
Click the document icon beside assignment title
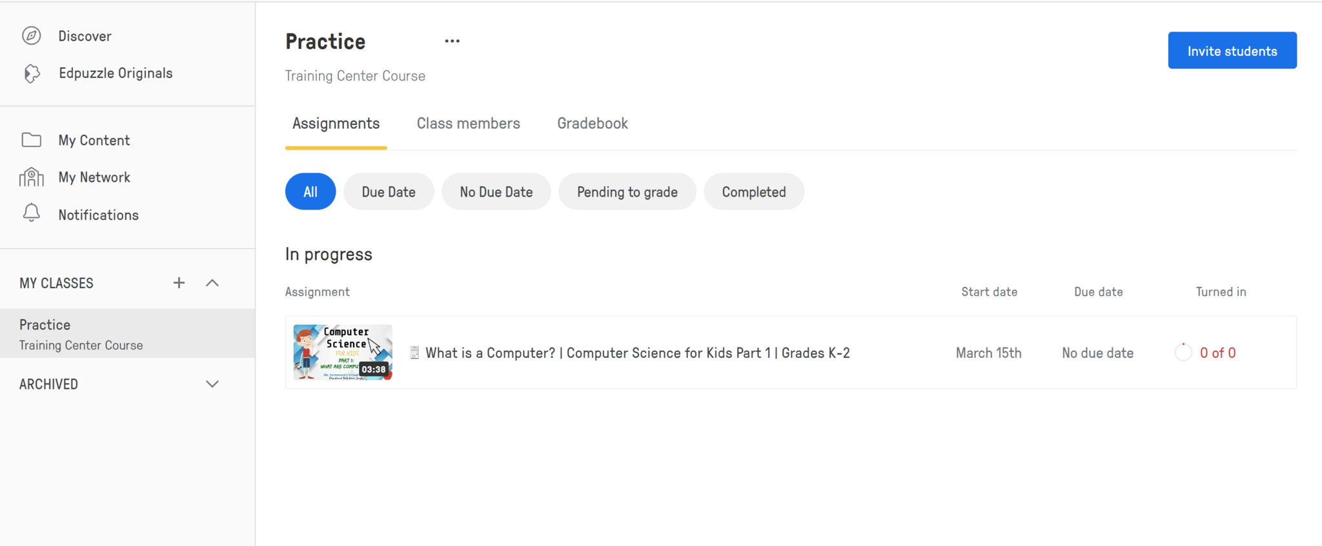414,353
